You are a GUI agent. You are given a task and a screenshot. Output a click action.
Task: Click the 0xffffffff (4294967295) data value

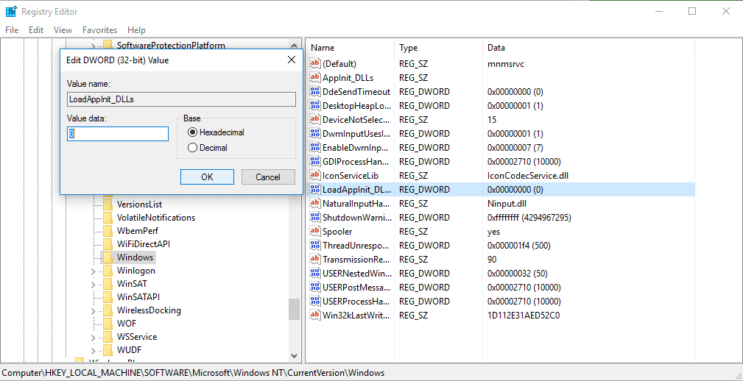coord(529,218)
